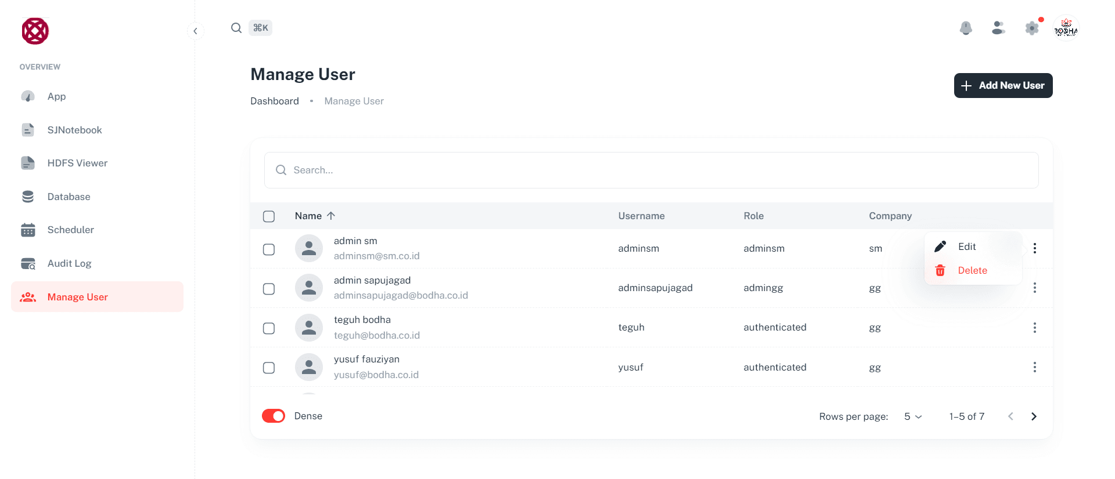The image size is (1115, 479).
Task: Click the HDFS Viewer file icon
Action: [28, 163]
